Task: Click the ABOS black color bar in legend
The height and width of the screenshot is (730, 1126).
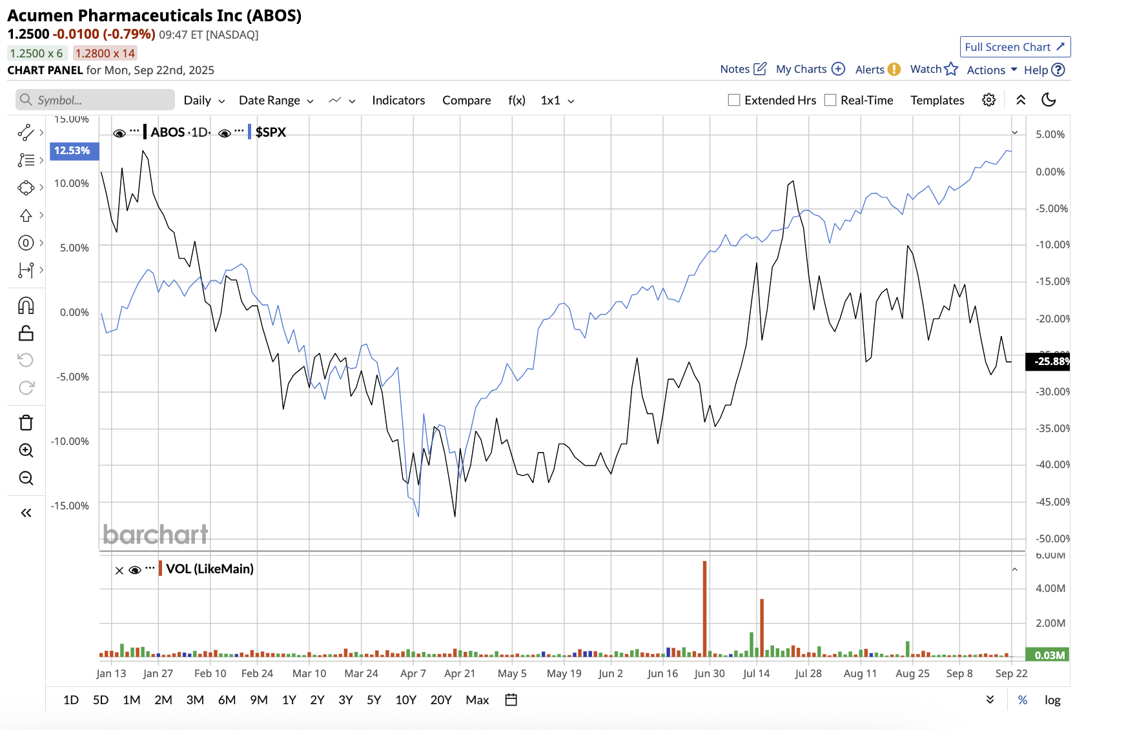Action: [x=145, y=132]
